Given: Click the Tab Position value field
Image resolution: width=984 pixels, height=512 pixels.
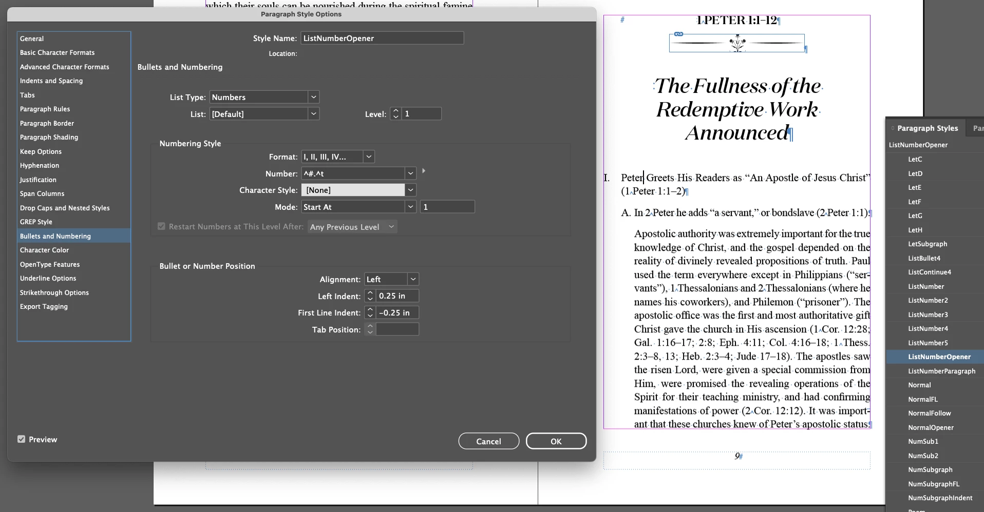Looking at the screenshot, I should coord(398,329).
